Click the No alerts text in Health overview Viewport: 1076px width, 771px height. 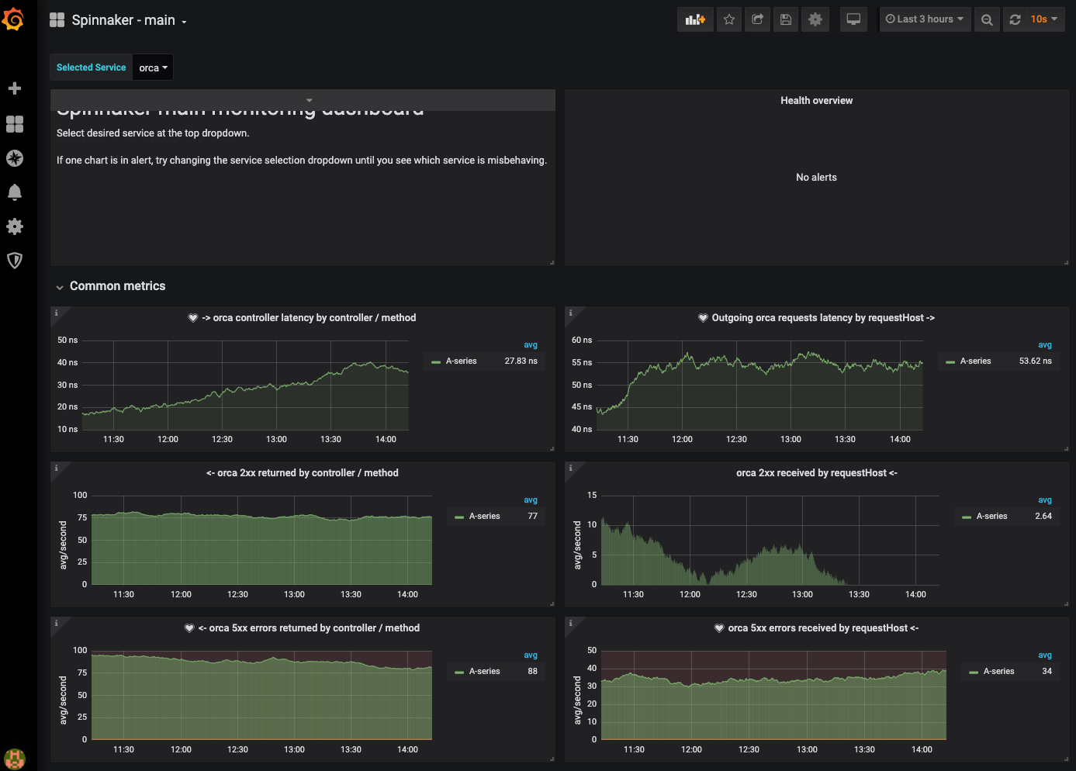tap(816, 178)
